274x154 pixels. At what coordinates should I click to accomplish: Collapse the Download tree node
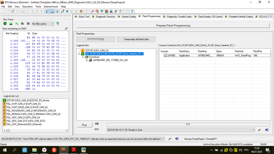click(83, 57)
